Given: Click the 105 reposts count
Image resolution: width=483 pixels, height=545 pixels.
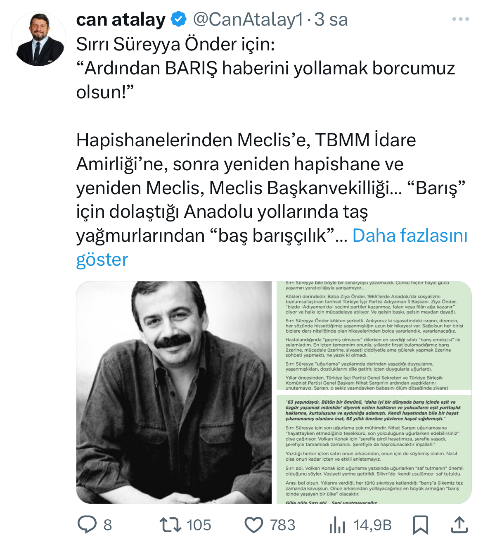Looking at the screenshot, I should click(x=199, y=525).
